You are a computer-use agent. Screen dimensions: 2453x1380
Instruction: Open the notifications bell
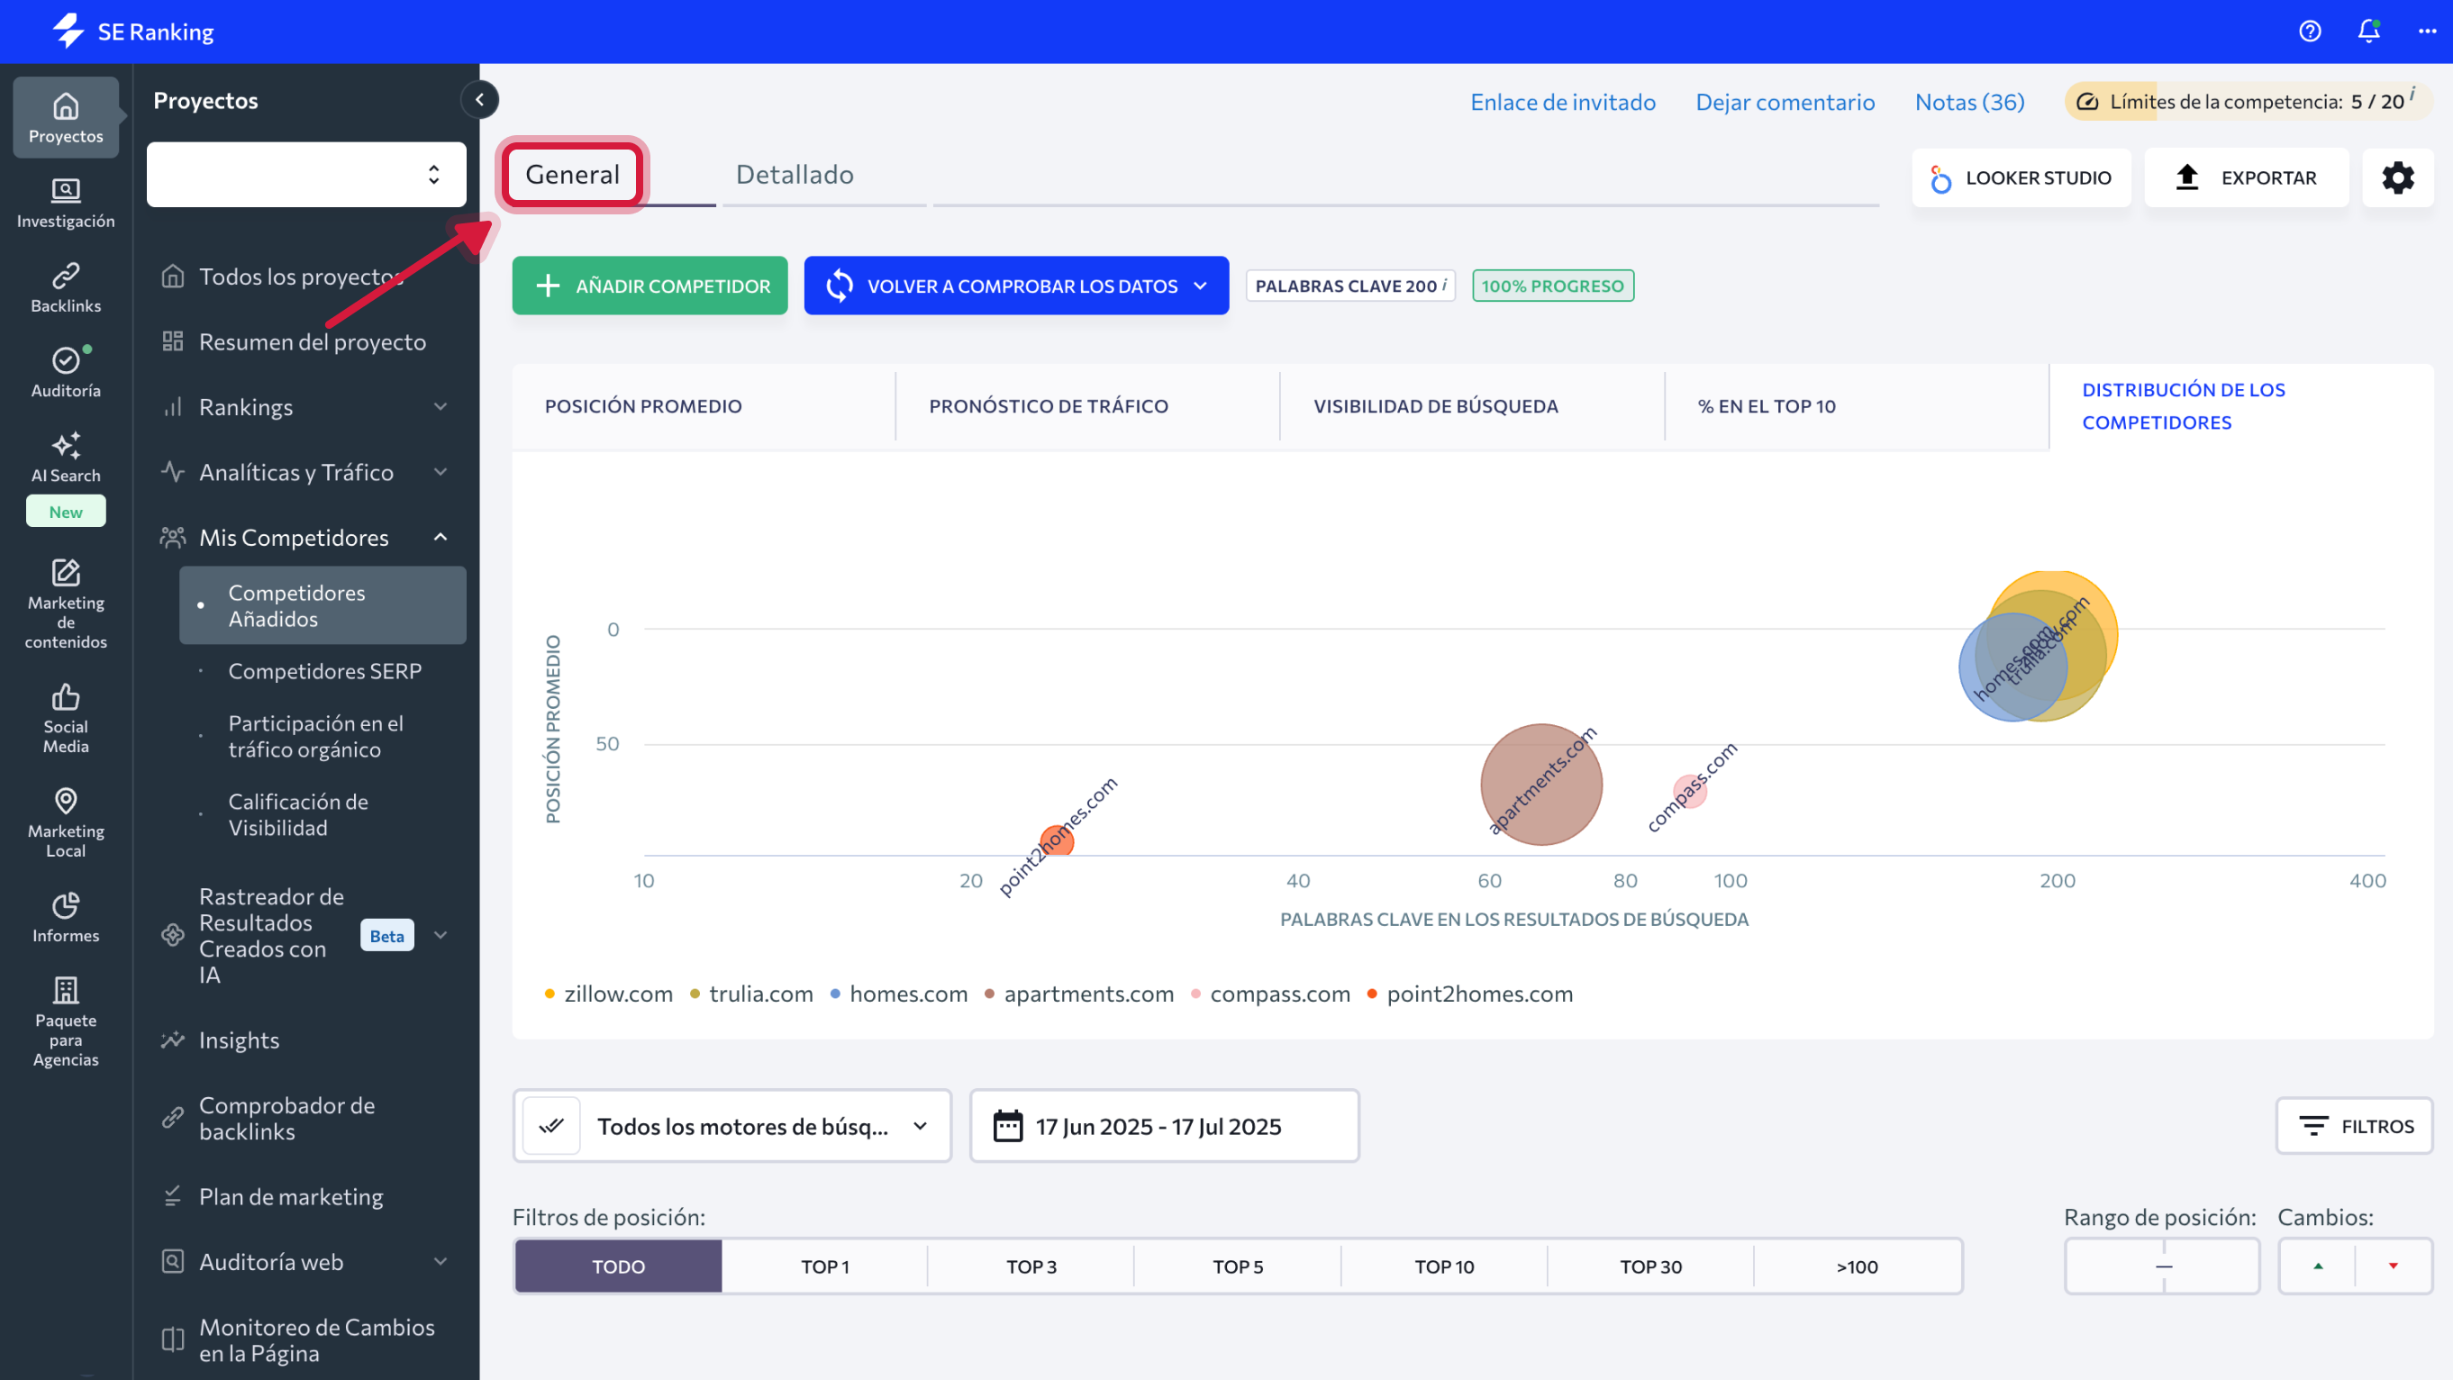point(2368,32)
